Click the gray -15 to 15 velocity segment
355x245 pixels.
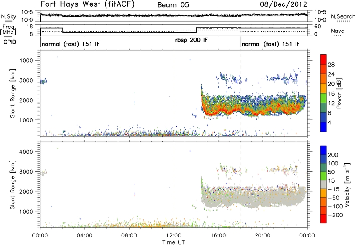(x=323, y=184)
